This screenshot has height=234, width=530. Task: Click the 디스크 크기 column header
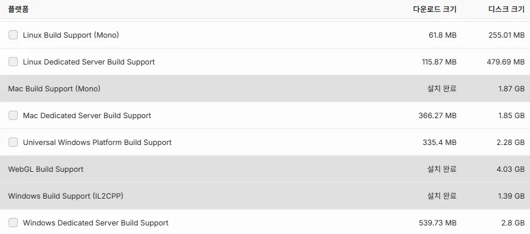[x=507, y=10]
